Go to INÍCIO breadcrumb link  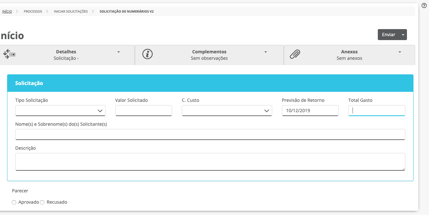tap(7, 11)
